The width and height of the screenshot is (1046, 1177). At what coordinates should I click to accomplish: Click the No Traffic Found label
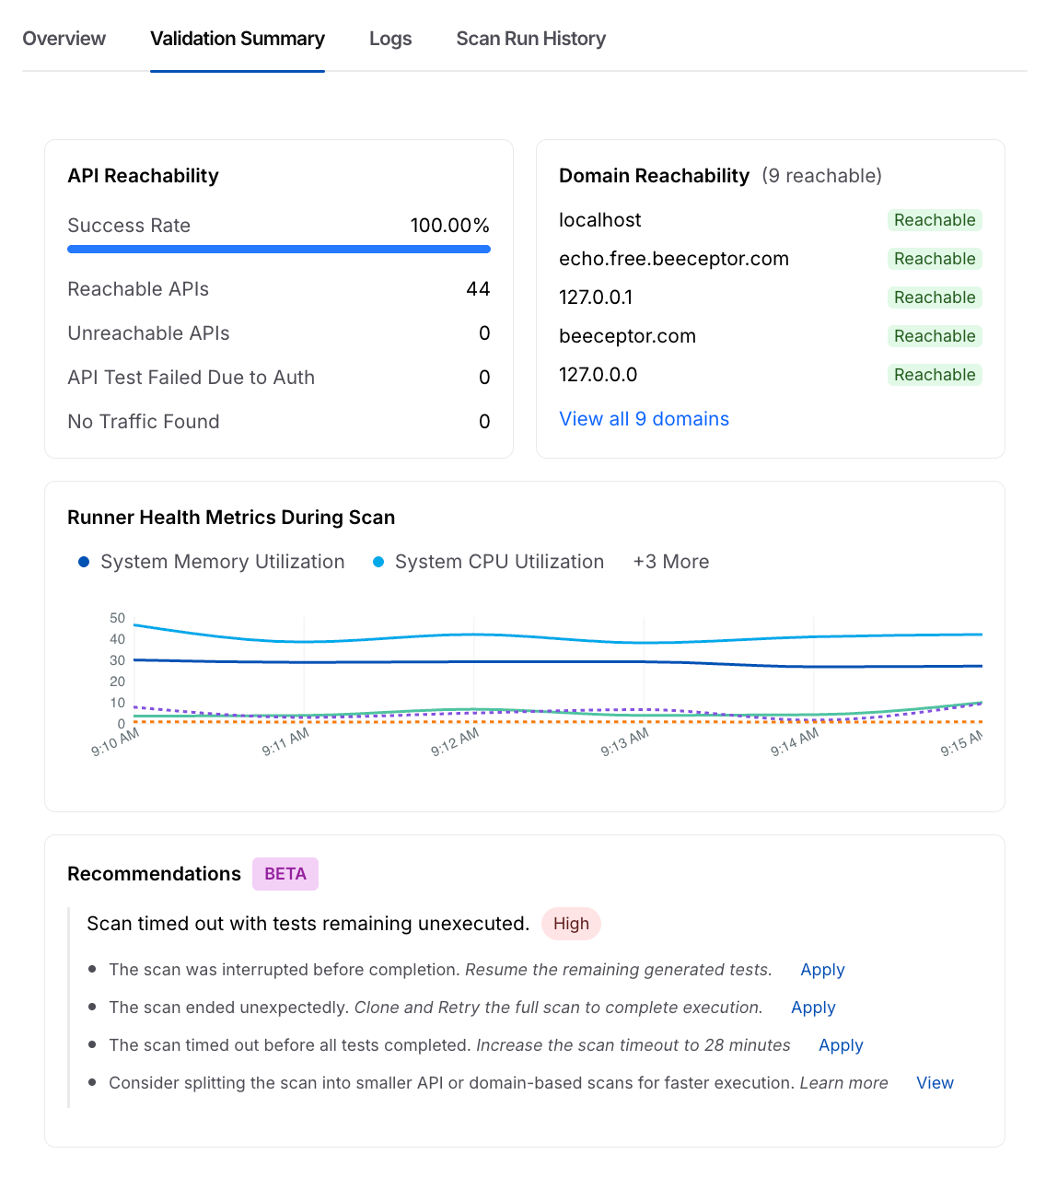pyautogui.click(x=144, y=422)
